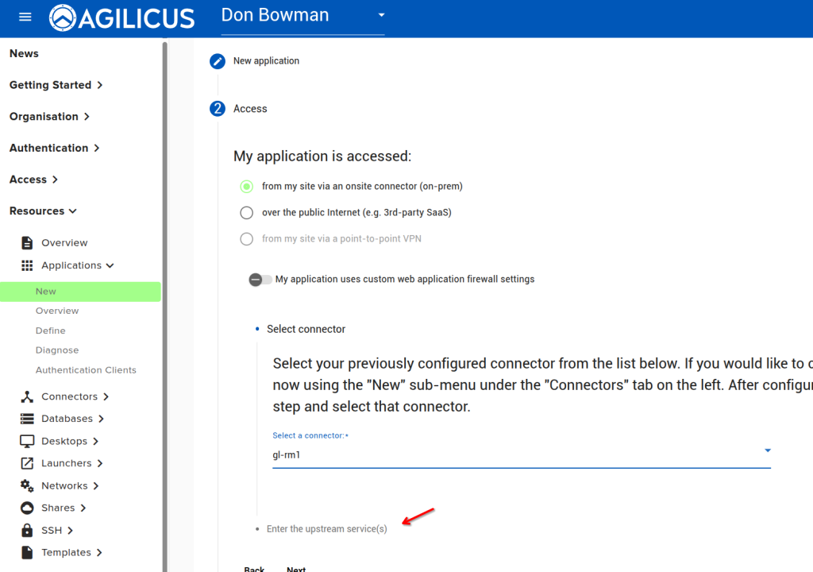Viewport: 813px width, 572px height.
Task: Click the News link in sidebar
Action: point(24,53)
